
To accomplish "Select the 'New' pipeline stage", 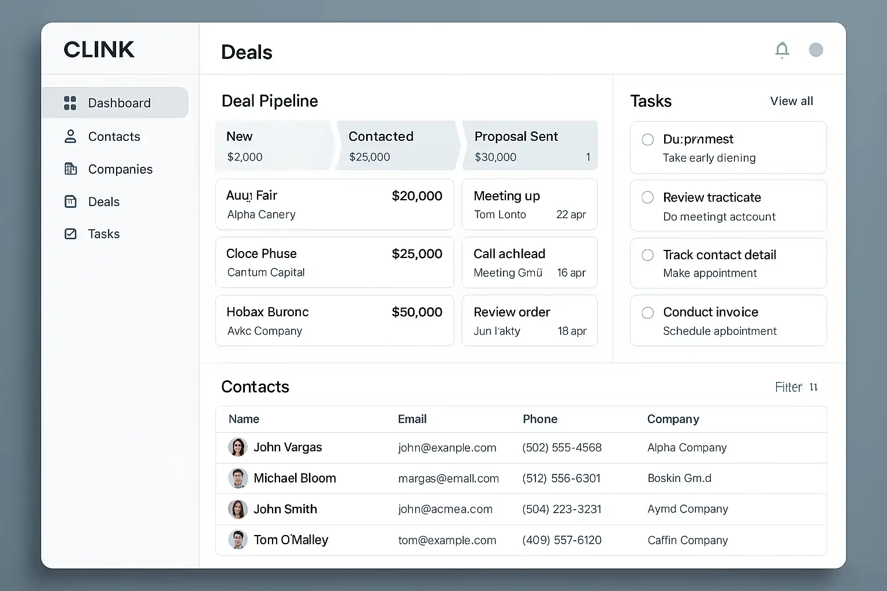I will (x=274, y=145).
